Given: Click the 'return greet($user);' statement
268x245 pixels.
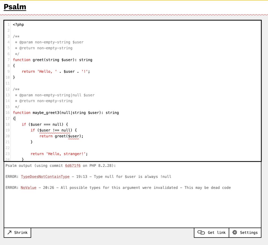Looking at the screenshot, I should (61, 136).
